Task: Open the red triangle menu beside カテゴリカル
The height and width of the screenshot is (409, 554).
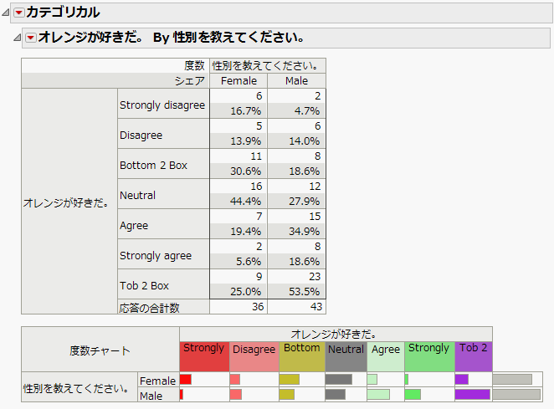Action: point(18,13)
